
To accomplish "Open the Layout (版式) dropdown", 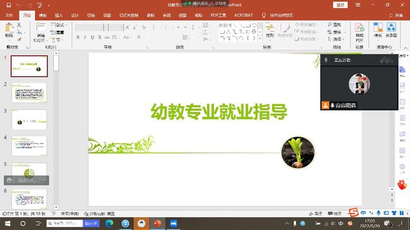I will pyautogui.click(x=58, y=25).
